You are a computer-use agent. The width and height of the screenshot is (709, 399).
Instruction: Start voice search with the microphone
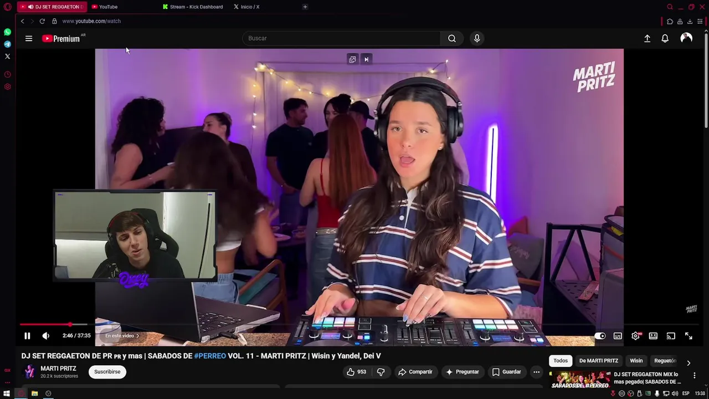click(477, 38)
